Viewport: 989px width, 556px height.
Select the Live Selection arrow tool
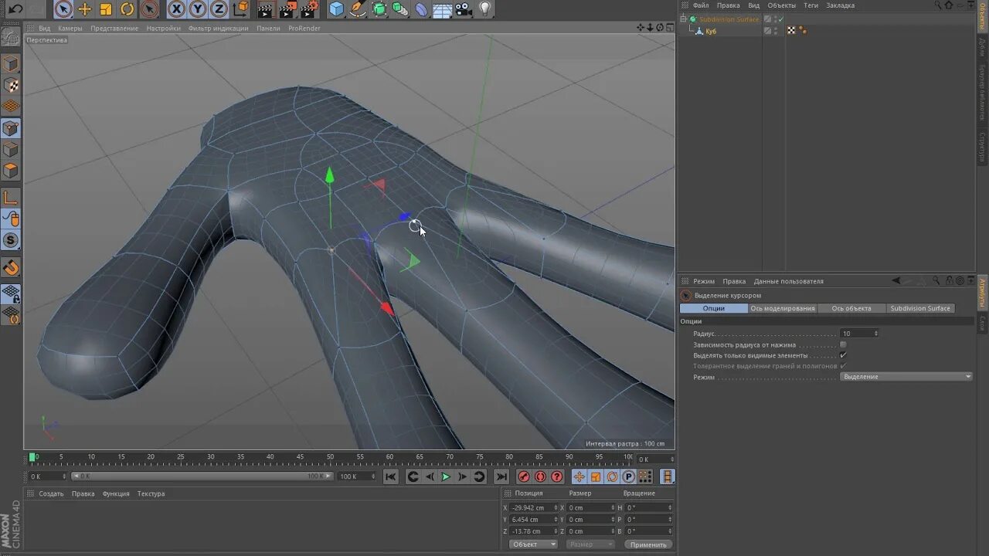pyautogui.click(x=63, y=9)
